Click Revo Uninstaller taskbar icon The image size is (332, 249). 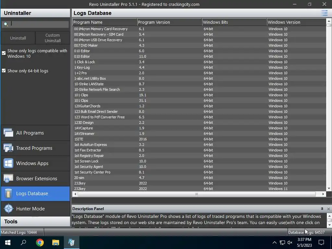click(x=71, y=243)
